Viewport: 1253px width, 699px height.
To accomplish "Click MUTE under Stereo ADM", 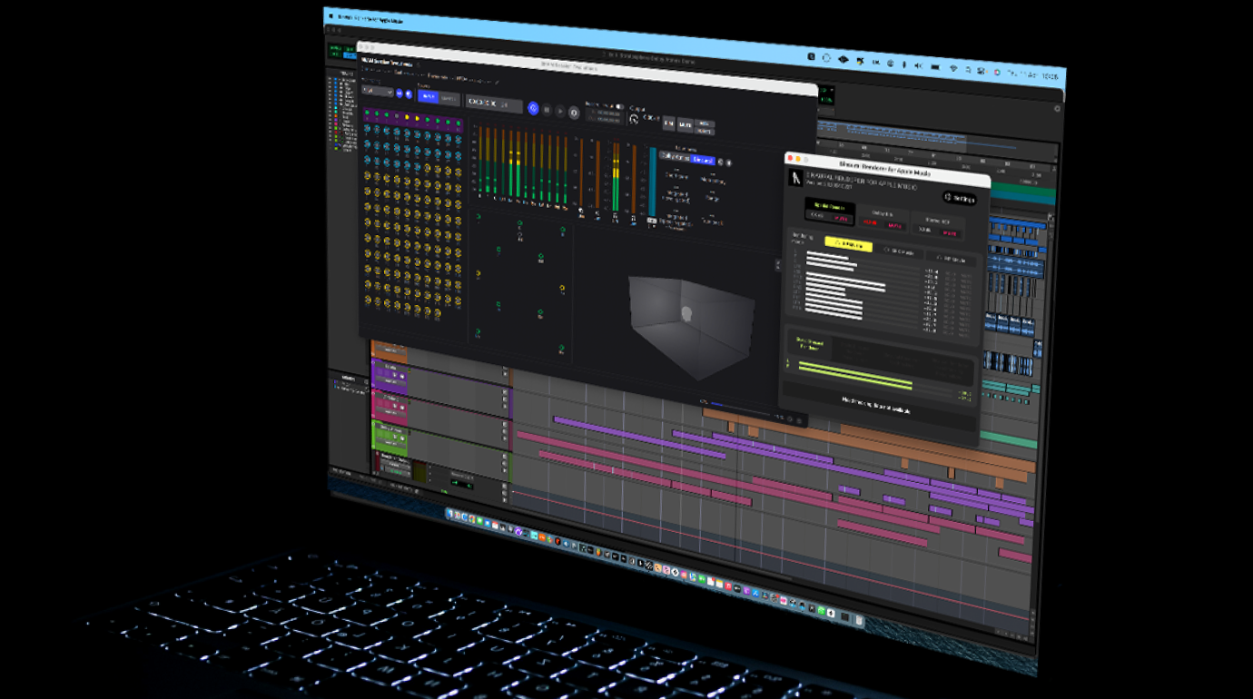I will (950, 233).
